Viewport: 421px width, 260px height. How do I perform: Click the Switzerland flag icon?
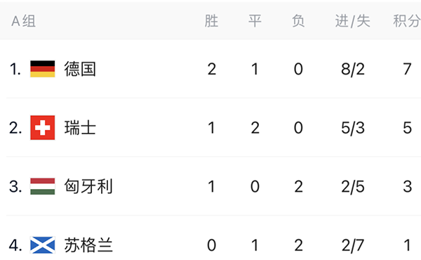(x=42, y=128)
